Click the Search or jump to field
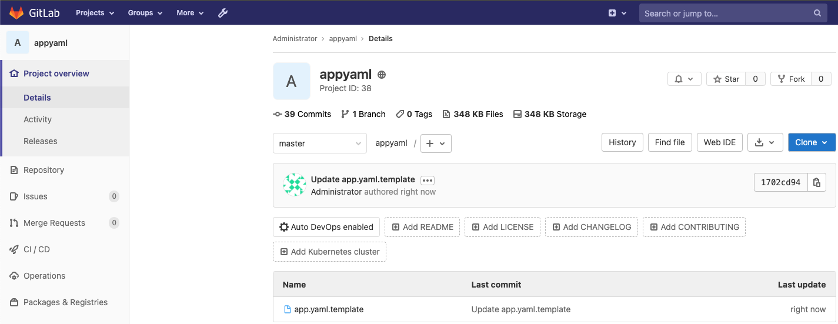 pos(726,13)
